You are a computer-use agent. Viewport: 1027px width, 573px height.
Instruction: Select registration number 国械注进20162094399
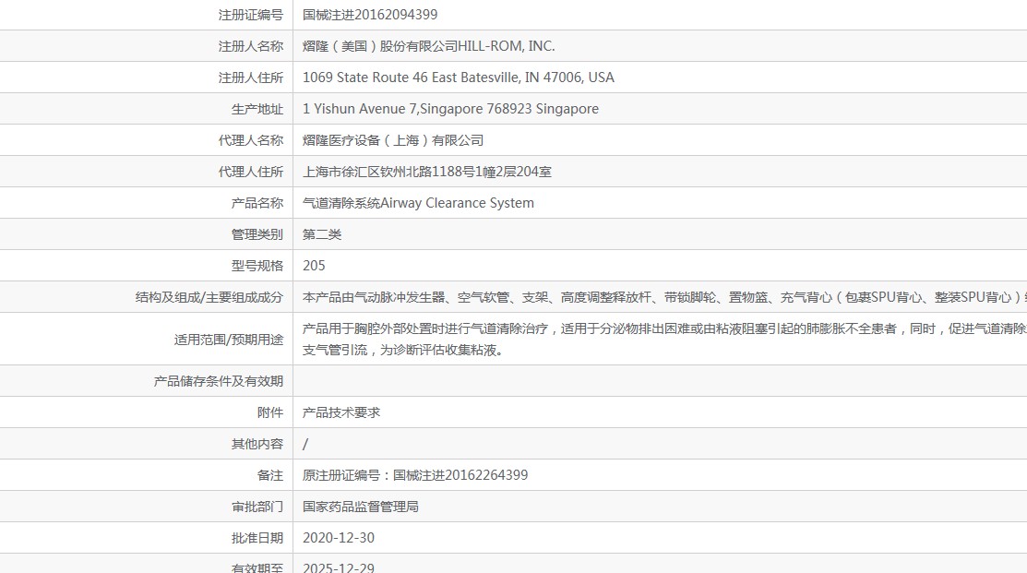369,15
